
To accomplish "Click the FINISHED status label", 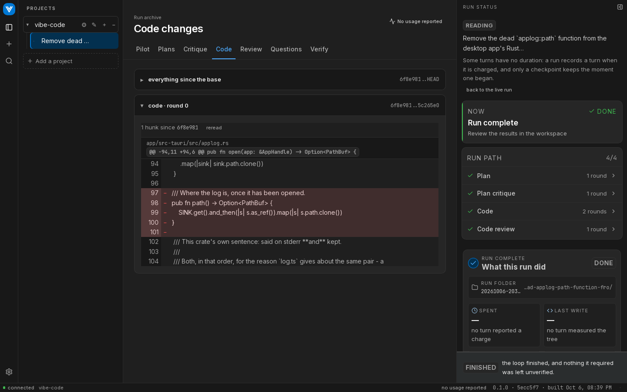I will [x=481, y=368].
